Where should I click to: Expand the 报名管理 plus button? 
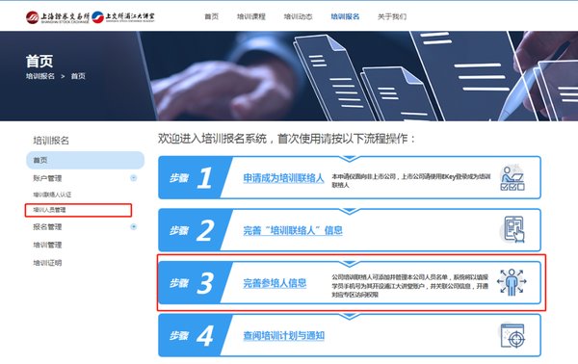134,226
